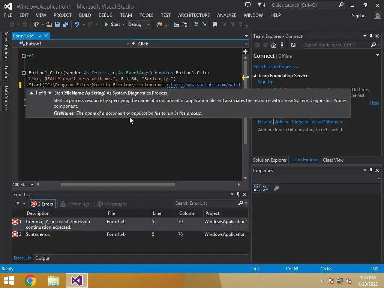Viewport: 384px width, 288px height.
Task: Click the Properties Categorized view icon
Action: (257, 188)
